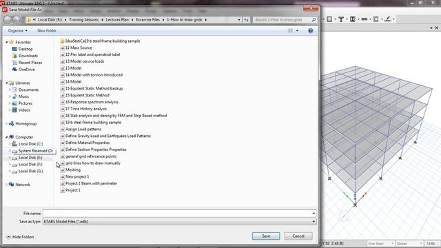The width and height of the screenshot is (441, 248).
Task: Open the view options dropdown arrow
Action: click(x=297, y=30)
